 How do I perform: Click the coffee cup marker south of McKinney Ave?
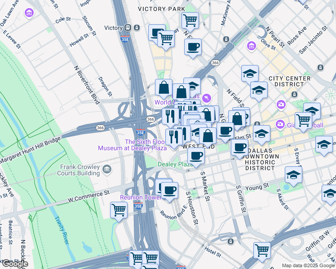pyautogui.click(x=193, y=47)
